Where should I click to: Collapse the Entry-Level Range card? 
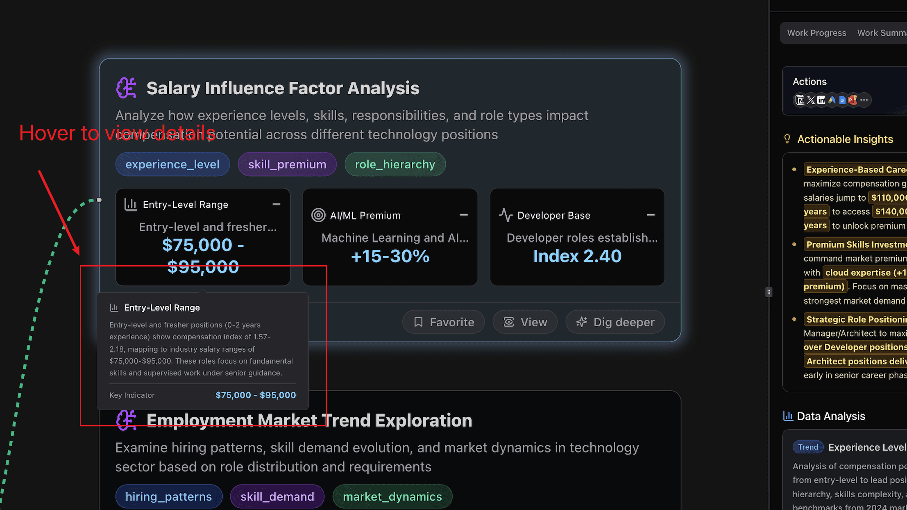point(277,204)
